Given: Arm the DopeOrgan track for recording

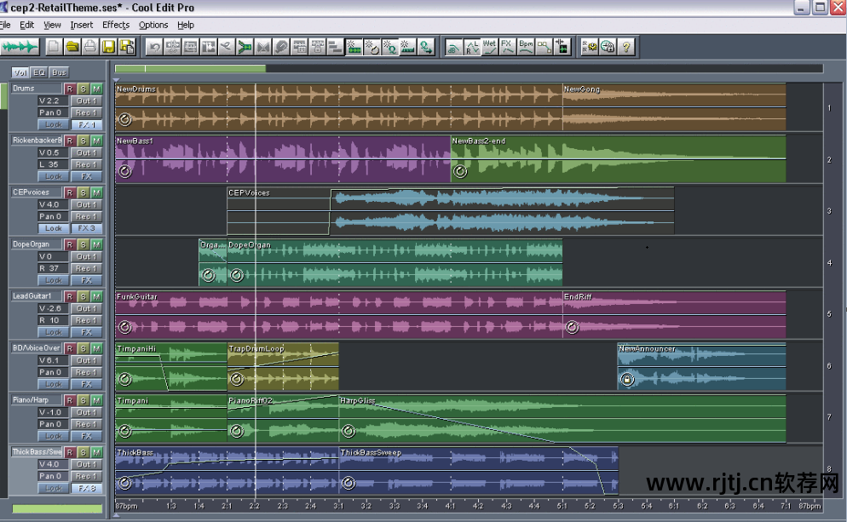Looking at the screenshot, I should pos(69,244).
